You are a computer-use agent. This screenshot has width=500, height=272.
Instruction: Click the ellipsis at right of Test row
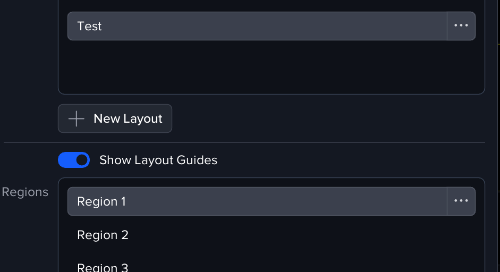461,26
